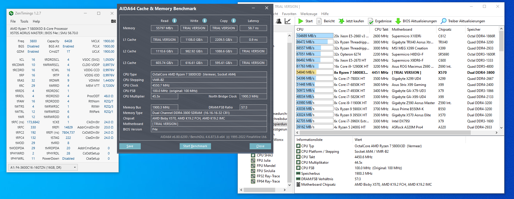Image resolution: width=514 pixels, height=199 pixels.
Task: Click down arrow of results list scrollbar
Action: click(501, 128)
